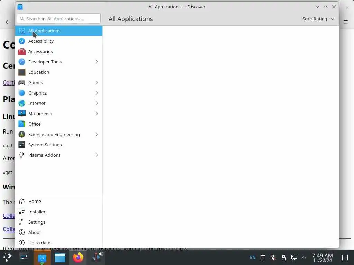Click the Plasma Addons icon

[x=22, y=155]
